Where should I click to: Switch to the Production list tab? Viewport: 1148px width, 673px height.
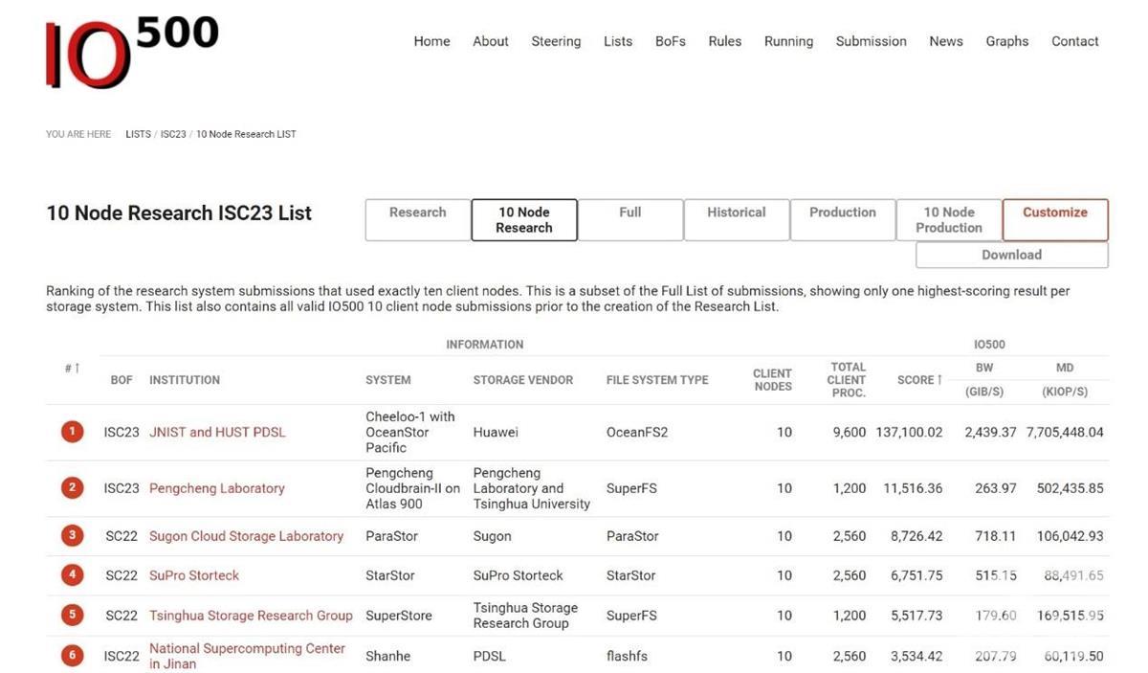click(842, 219)
